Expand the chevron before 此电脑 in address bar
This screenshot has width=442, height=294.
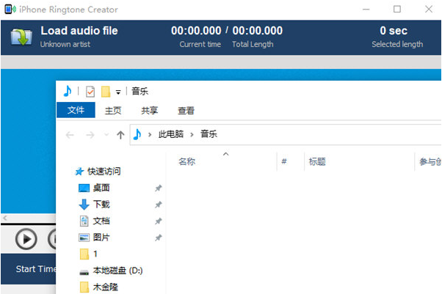(x=150, y=135)
